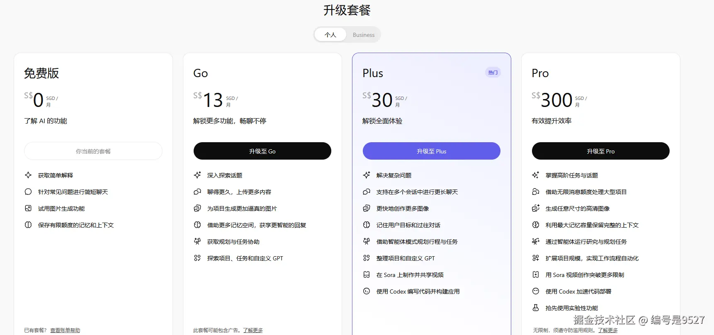Screen dimensions: 714x335
Task: Click the Plus plan title
Action: pos(373,73)
